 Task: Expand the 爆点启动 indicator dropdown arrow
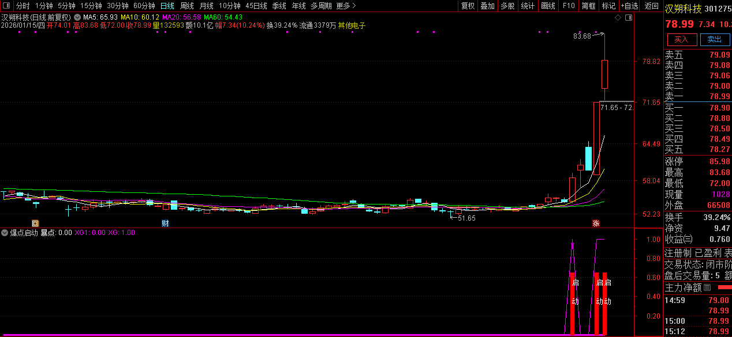5,233
